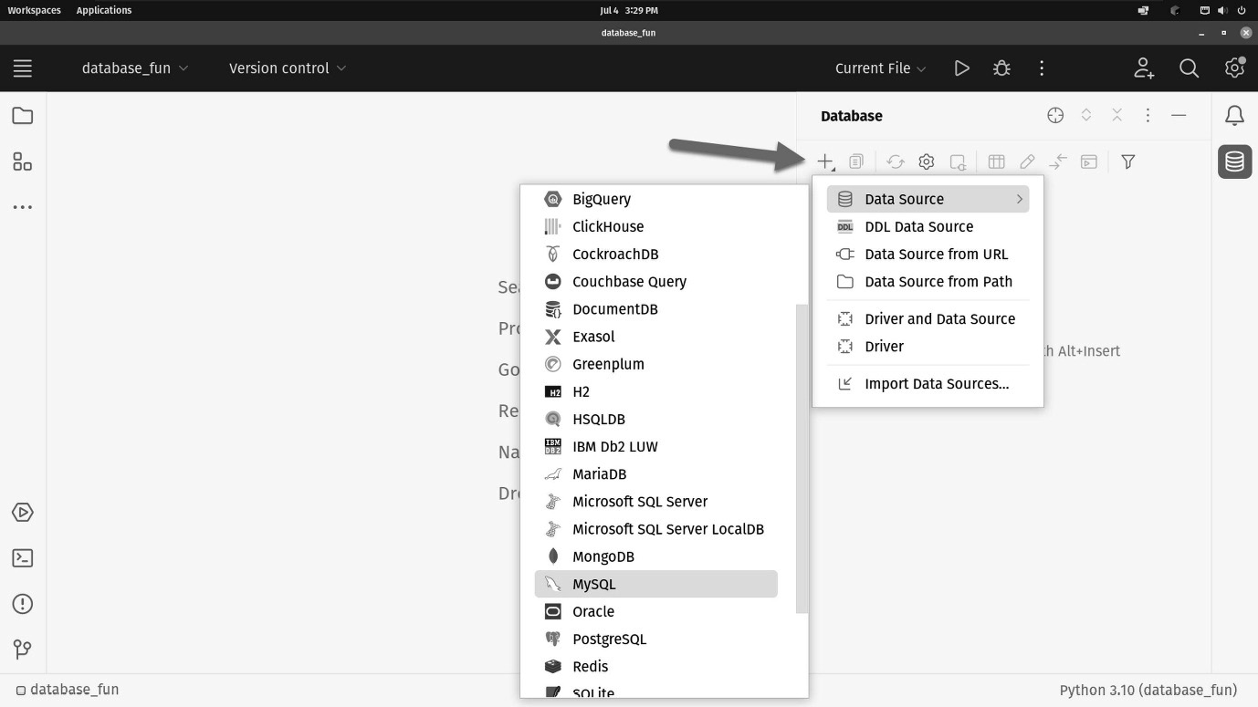Screen dimensions: 1258x707
Task: Select H2 data source
Action: click(656, 391)
